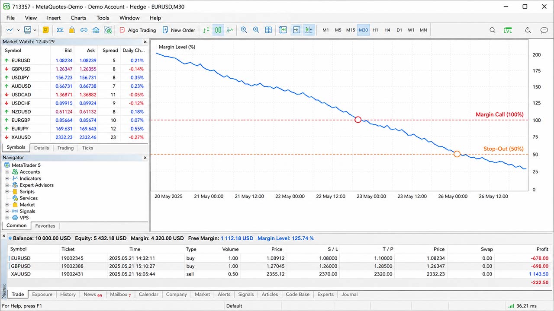The image size is (554, 311).
Task: Select the XAUUSD row in Market Watch
Action: click(x=74, y=137)
